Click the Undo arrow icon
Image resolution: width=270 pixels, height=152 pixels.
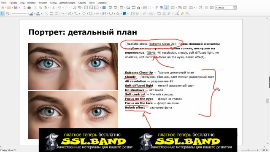pos(59,8)
